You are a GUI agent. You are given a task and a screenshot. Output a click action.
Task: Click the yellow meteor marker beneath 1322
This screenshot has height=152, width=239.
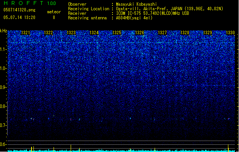pos(54,149)
